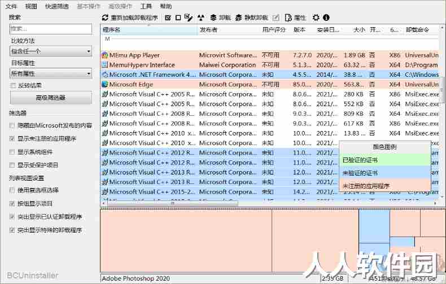Click icon of Visual C++ 2005 552 KB row
This screenshot has width=446, height=284.
click(x=105, y=104)
